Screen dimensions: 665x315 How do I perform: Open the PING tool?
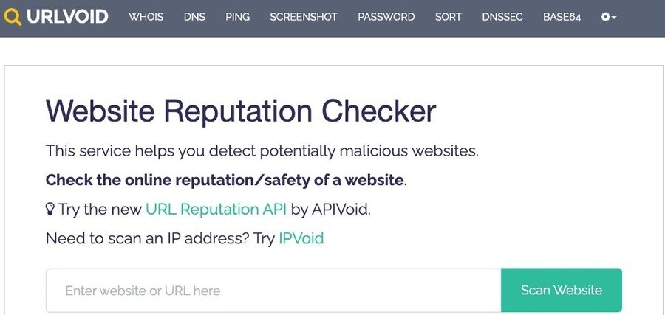click(238, 17)
